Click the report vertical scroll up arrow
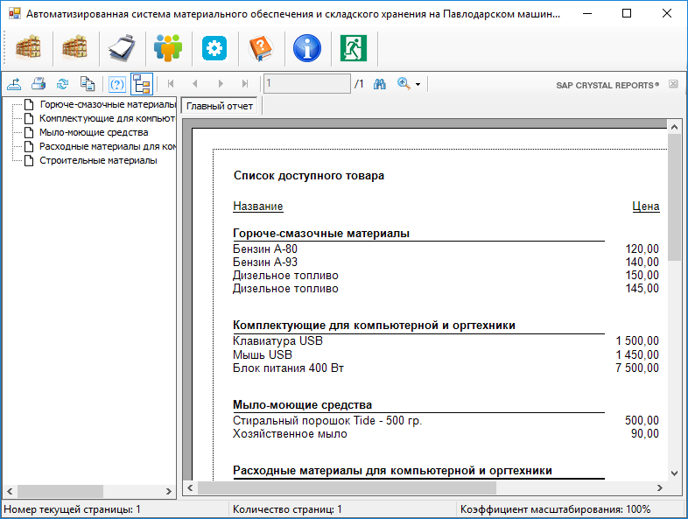This screenshot has height=519, width=688. click(674, 127)
